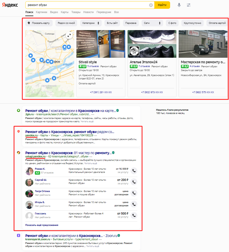Screen dimensions: 229x252
Task: Open the Все tab
Action: click(x=117, y=12)
